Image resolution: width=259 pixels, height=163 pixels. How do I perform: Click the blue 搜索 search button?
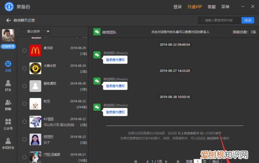(x=248, y=20)
